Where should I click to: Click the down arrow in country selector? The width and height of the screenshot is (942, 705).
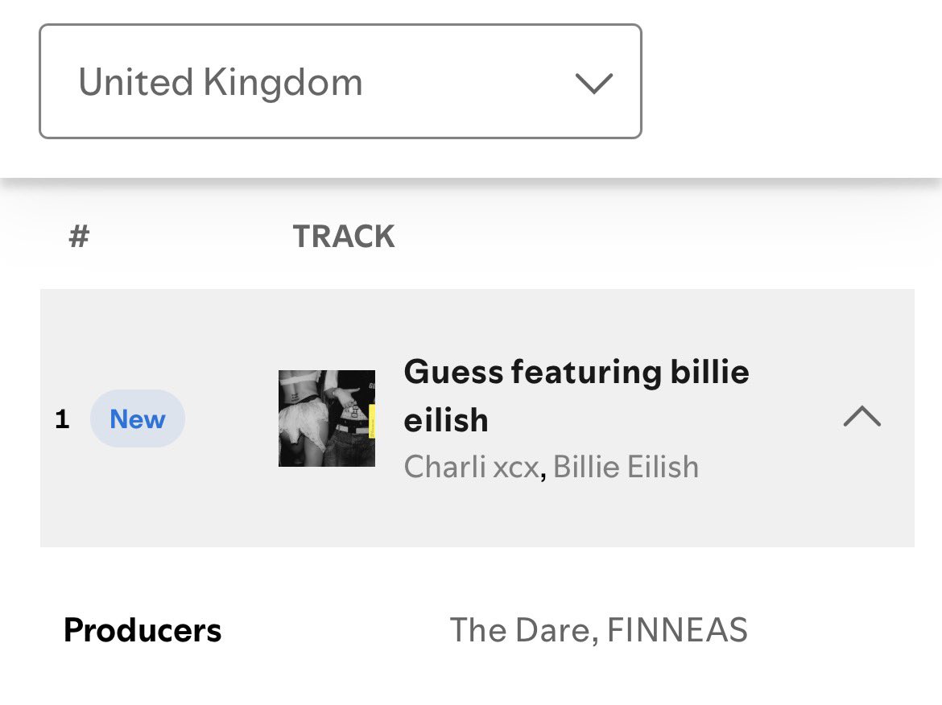click(x=593, y=83)
